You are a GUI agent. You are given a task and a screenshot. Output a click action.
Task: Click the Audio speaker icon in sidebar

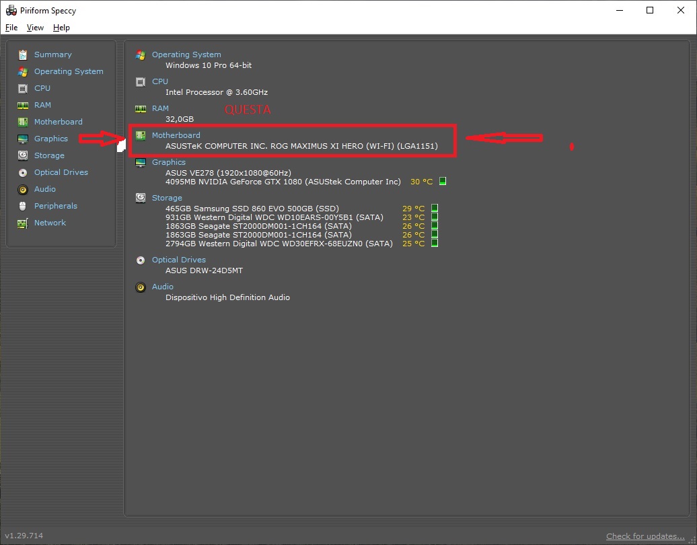23,189
